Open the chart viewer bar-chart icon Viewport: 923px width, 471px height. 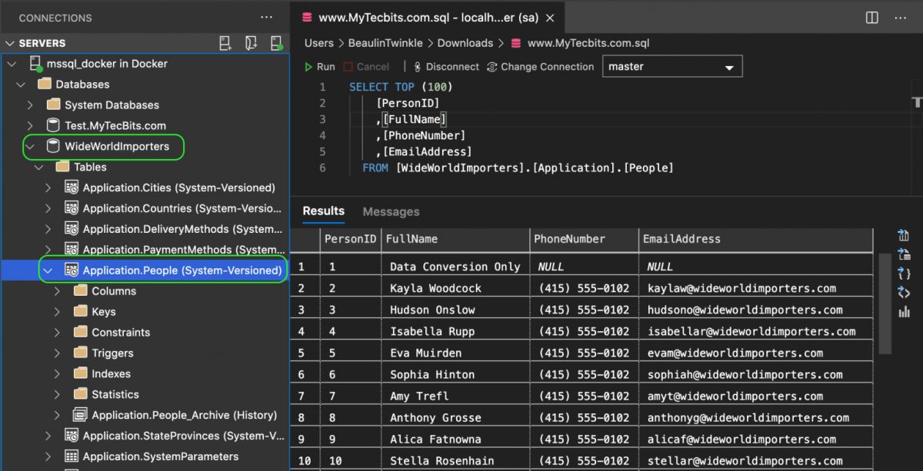click(904, 312)
